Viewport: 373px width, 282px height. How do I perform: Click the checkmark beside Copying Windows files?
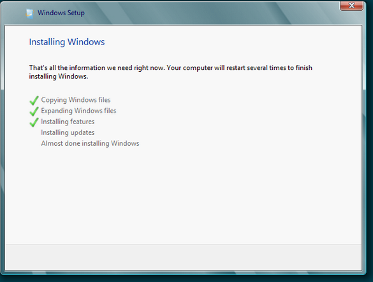click(34, 100)
